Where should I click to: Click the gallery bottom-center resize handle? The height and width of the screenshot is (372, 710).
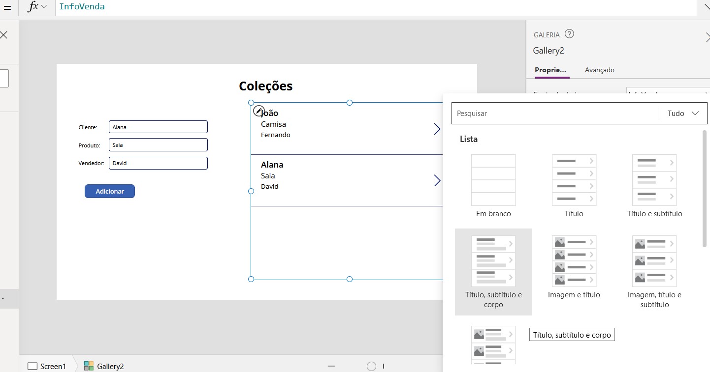point(350,279)
